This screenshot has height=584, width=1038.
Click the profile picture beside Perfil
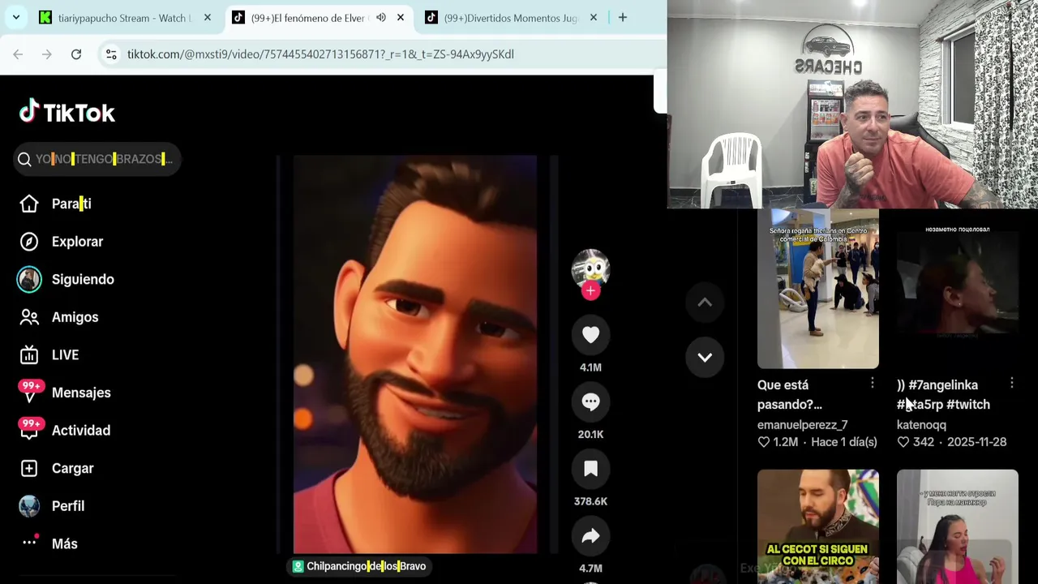pos(29,506)
